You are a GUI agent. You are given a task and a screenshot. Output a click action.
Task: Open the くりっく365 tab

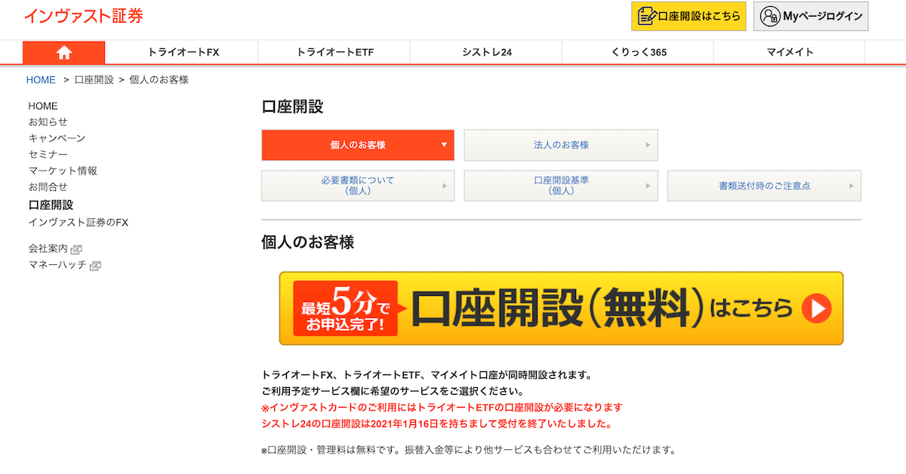pos(638,52)
